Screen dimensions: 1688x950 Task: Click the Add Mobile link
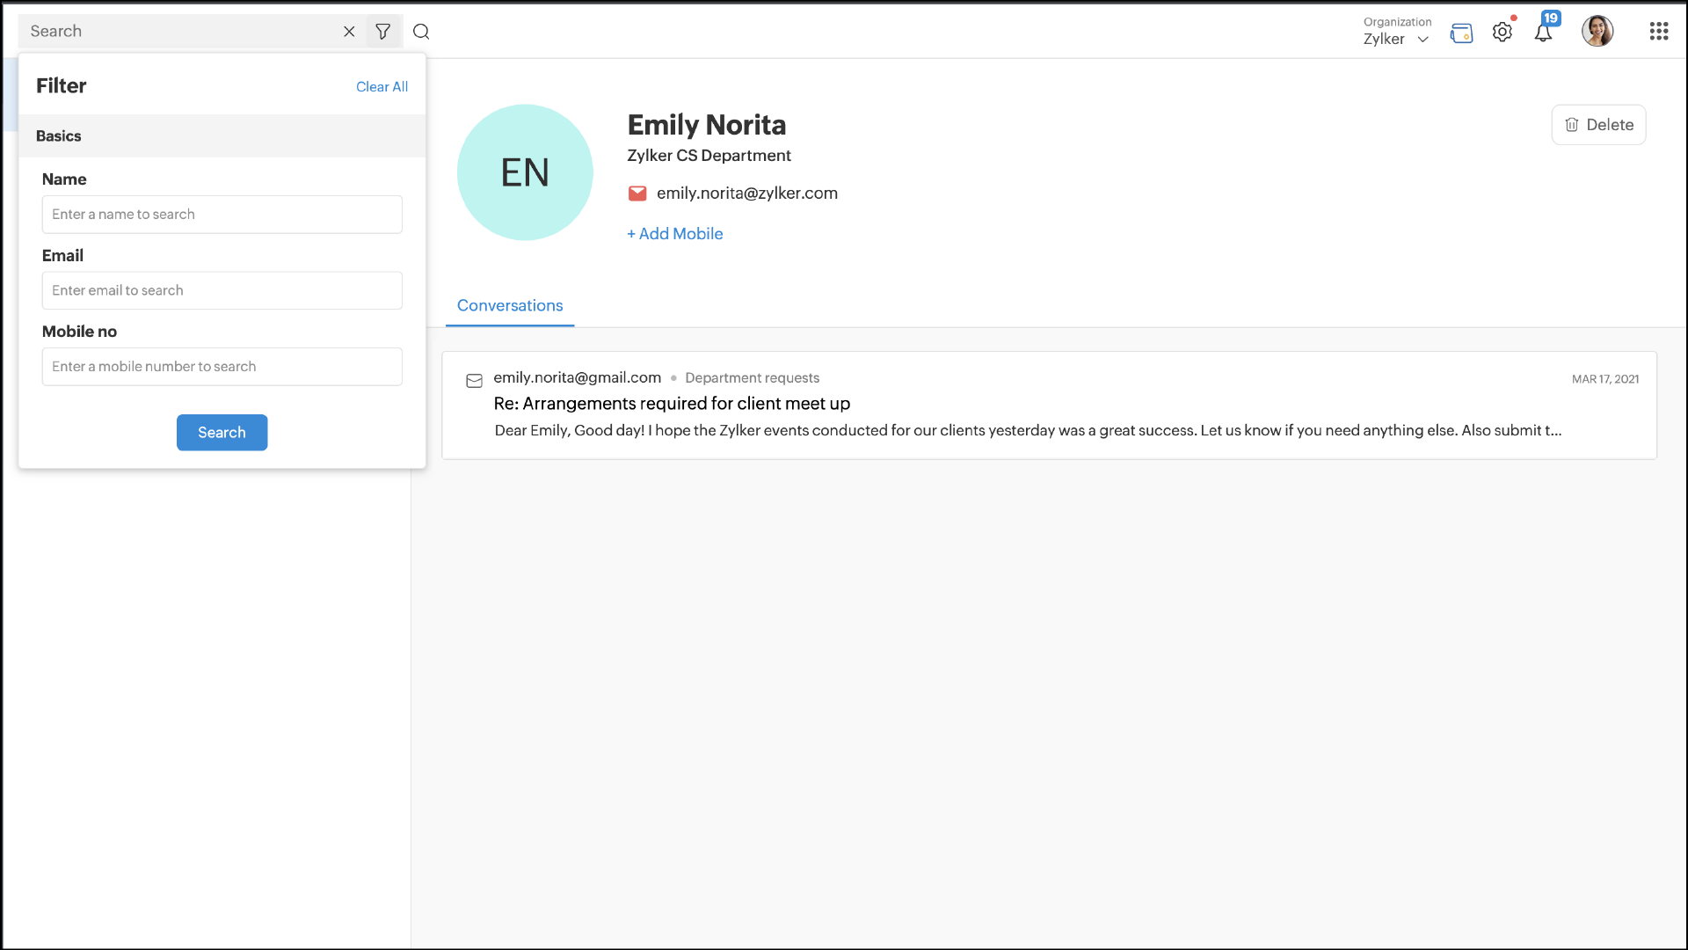pyautogui.click(x=675, y=234)
